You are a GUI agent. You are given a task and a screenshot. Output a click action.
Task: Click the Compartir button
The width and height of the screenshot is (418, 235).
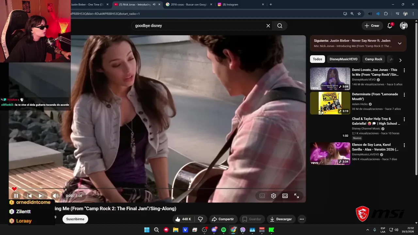223,219
